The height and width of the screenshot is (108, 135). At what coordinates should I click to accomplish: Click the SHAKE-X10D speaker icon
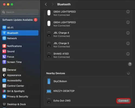pyautogui.click(x=49, y=55)
